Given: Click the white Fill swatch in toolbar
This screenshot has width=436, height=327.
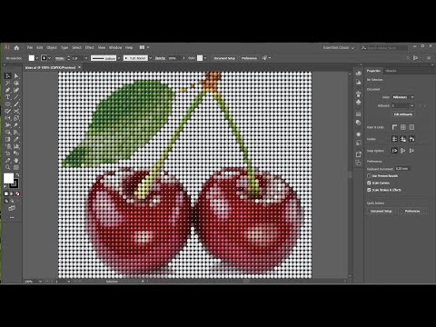Looking at the screenshot, I should pyautogui.click(x=8, y=178).
